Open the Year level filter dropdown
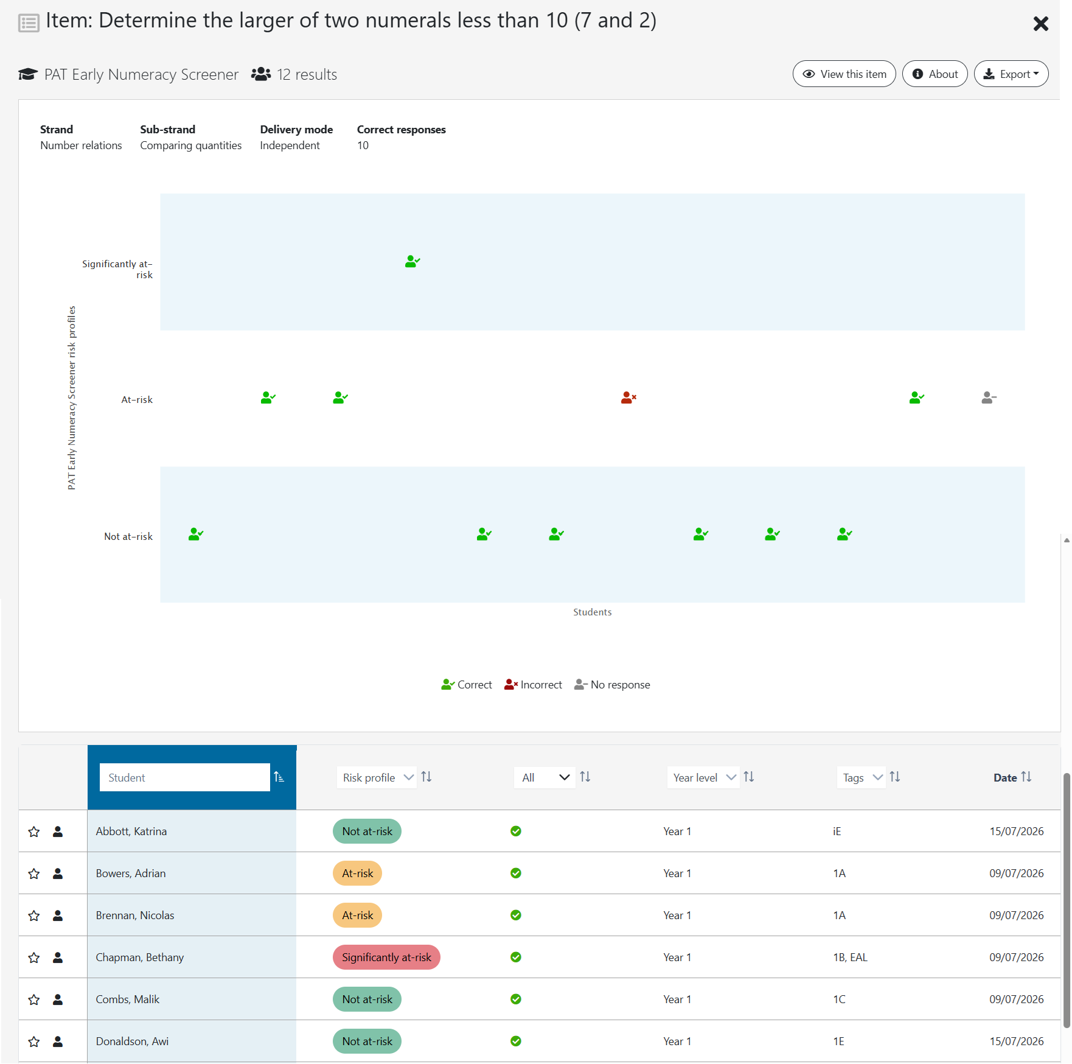This screenshot has width=1072, height=1064. [x=703, y=777]
